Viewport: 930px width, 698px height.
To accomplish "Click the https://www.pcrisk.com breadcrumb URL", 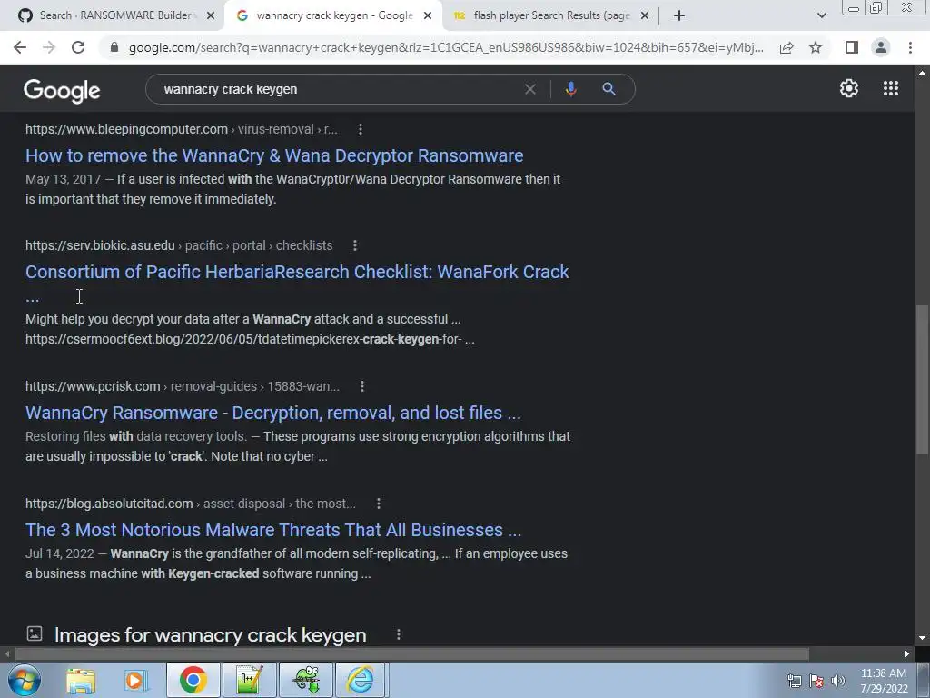I will [93, 386].
